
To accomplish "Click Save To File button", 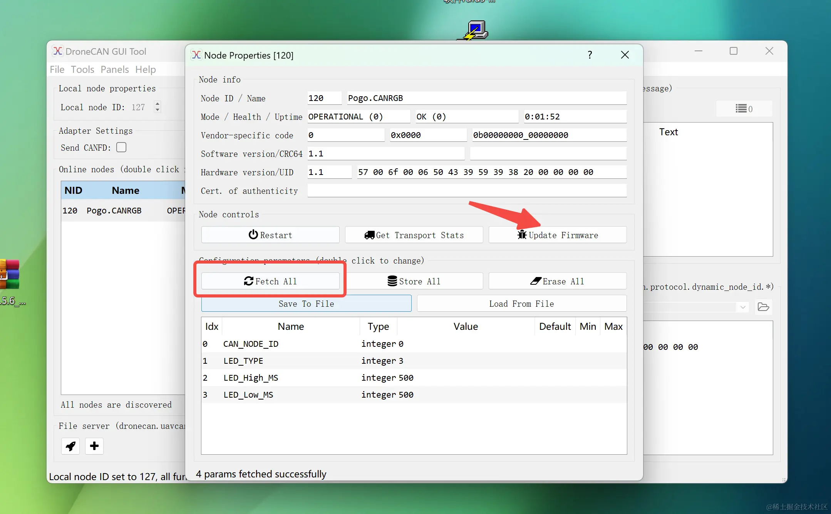I will pos(306,304).
